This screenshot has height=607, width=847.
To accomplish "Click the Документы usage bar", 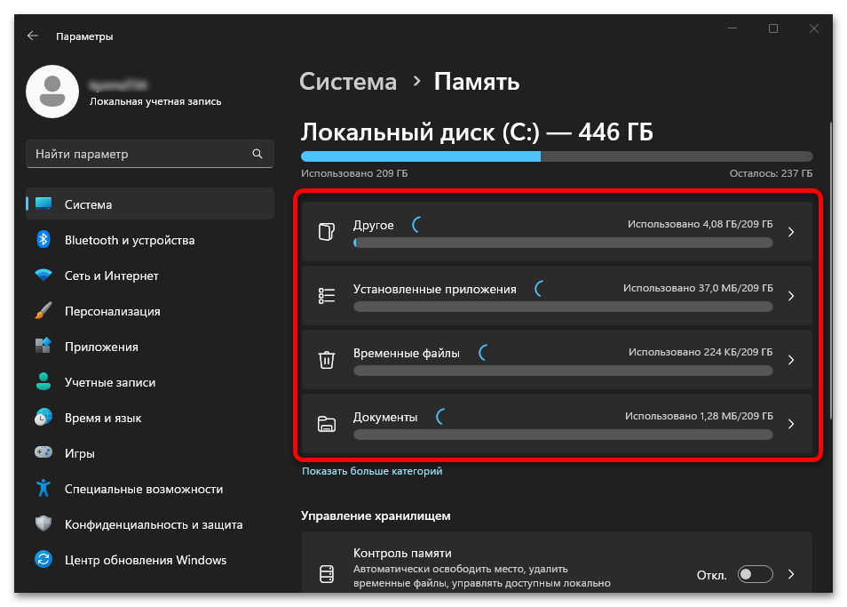I will [563, 435].
